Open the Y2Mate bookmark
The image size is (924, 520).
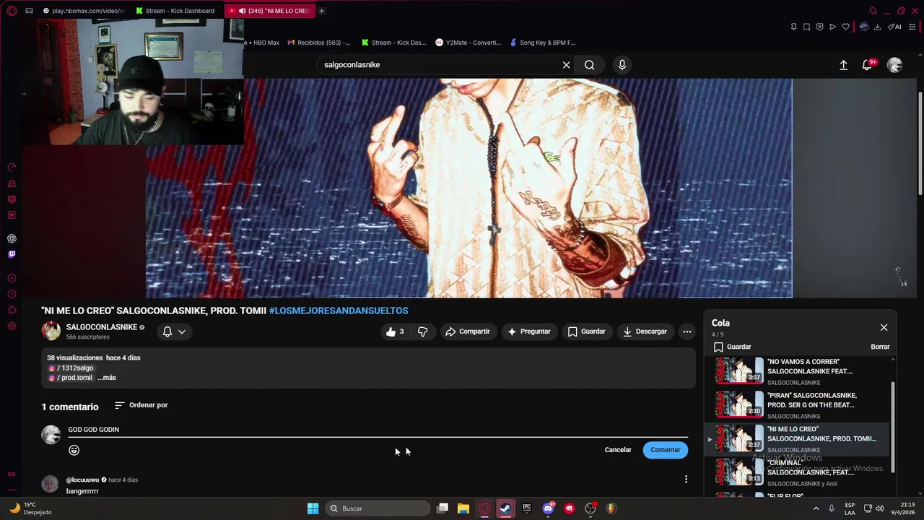pyautogui.click(x=468, y=43)
